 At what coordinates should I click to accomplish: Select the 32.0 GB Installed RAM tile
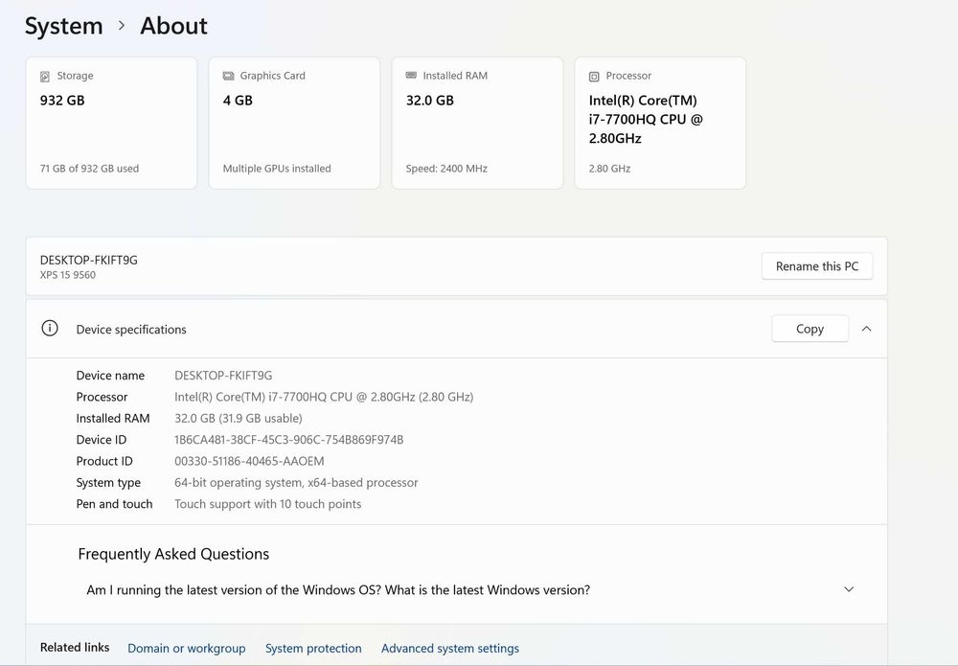[477, 123]
